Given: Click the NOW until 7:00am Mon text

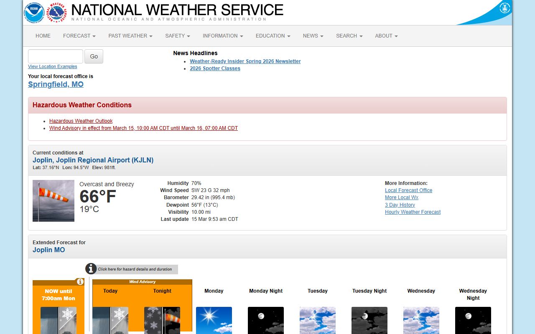Looking at the screenshot, I should pos(59,295).
